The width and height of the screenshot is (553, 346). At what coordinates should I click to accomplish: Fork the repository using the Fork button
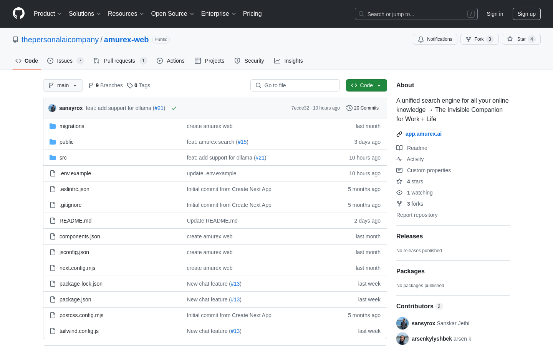tap(479, 39)
